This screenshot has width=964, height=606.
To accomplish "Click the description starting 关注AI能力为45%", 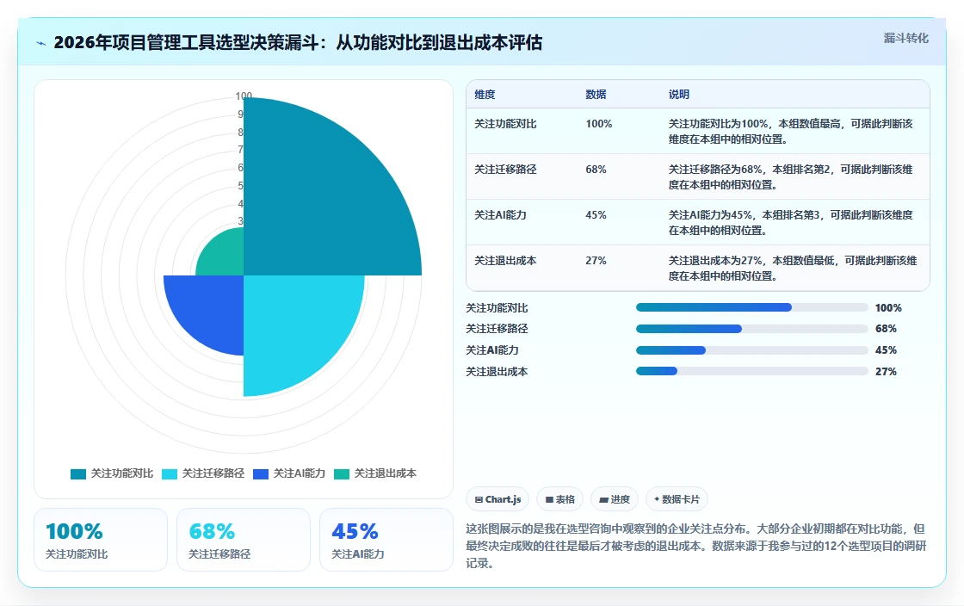I will pos(791,222).
